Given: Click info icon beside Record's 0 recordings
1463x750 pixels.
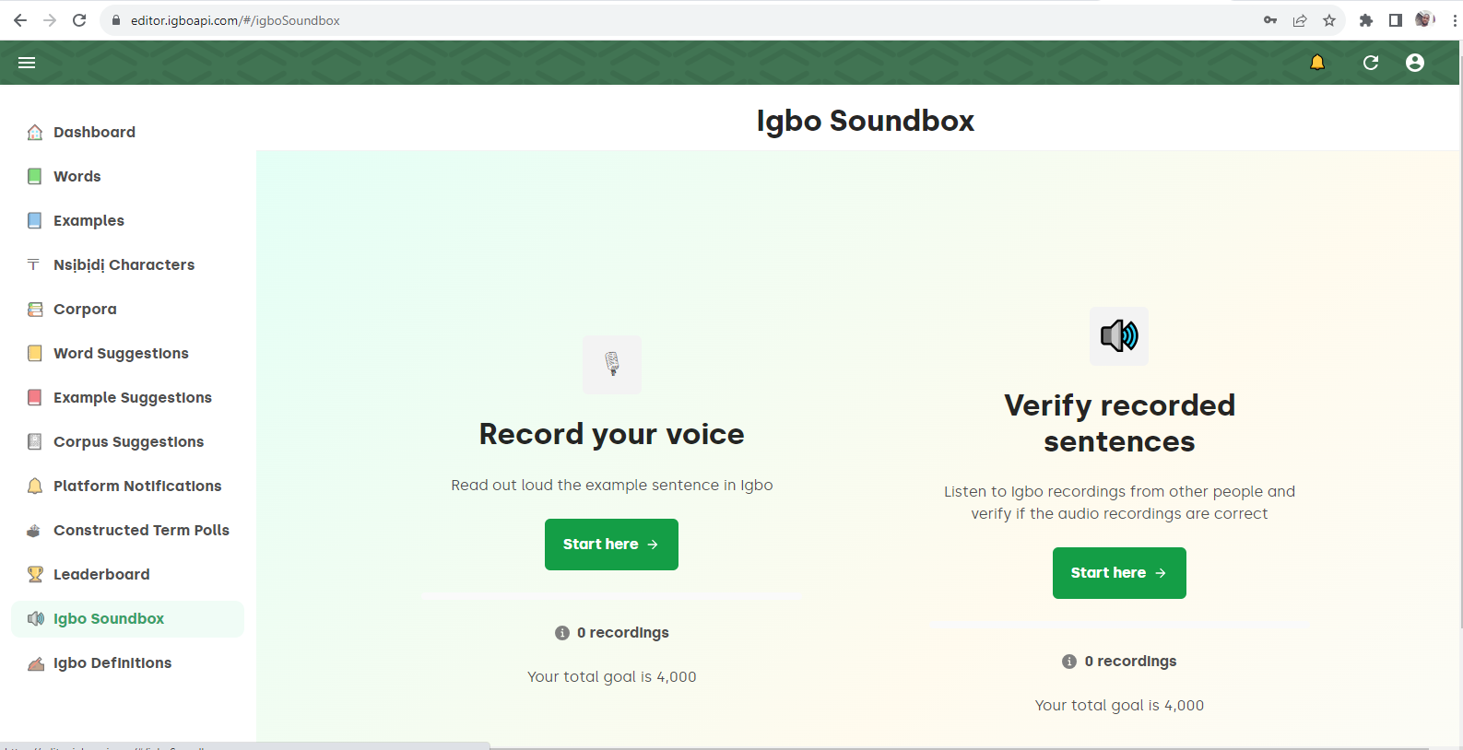Looking at the screenshot, I should pos(562,633).
